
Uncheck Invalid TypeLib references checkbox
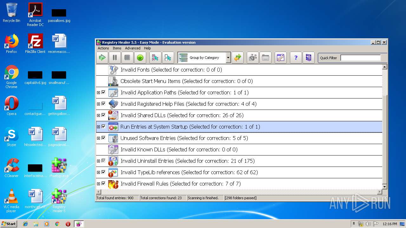coord(103,172)
